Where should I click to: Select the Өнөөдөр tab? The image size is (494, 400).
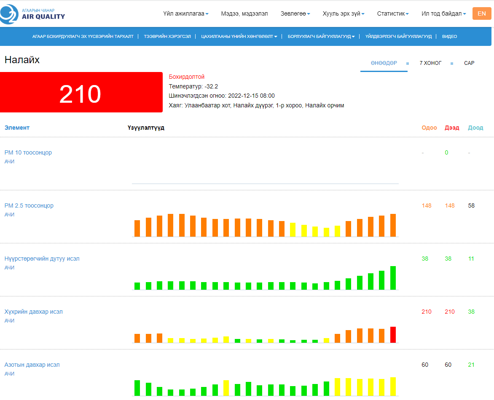click(x=384, y=63)
